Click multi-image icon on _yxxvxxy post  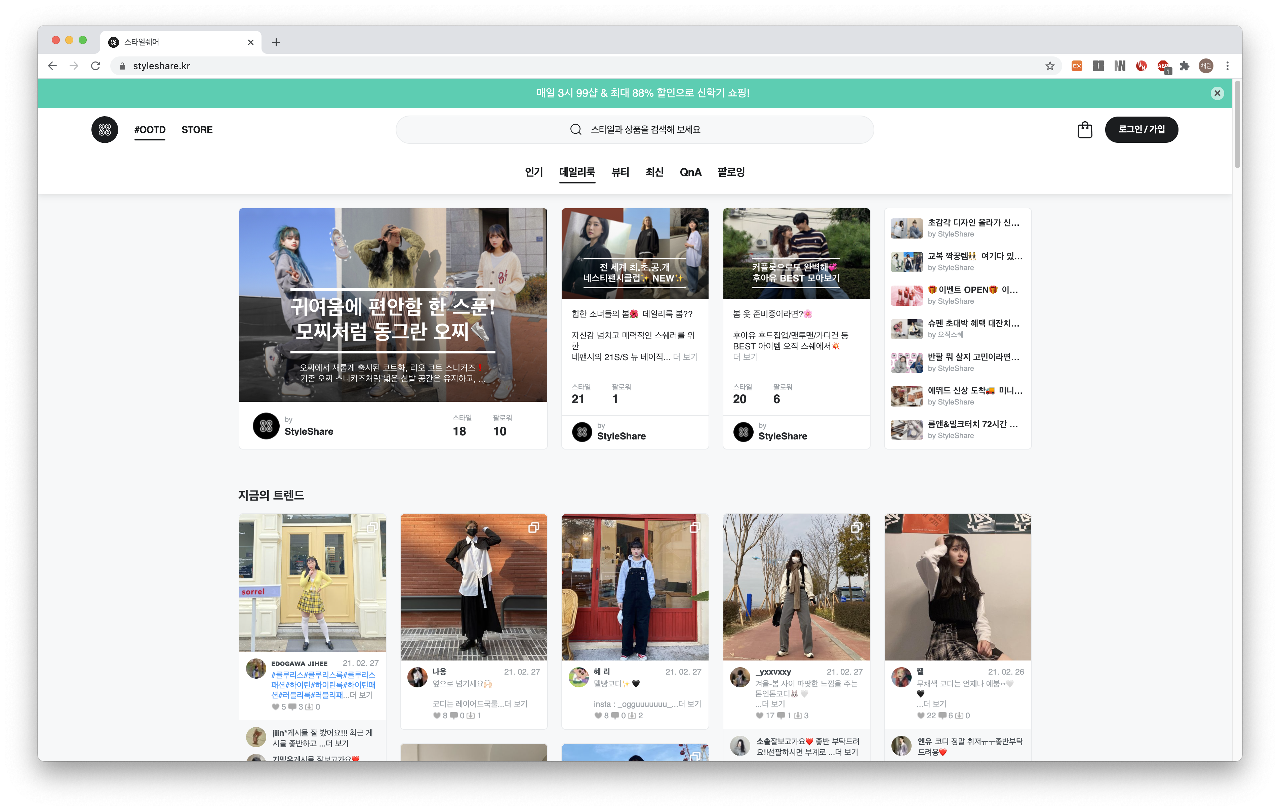click(856, 527)
